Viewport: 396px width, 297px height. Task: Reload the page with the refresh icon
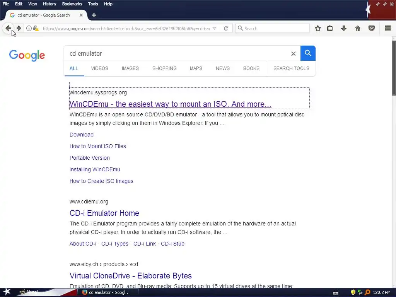click(226, 28)
